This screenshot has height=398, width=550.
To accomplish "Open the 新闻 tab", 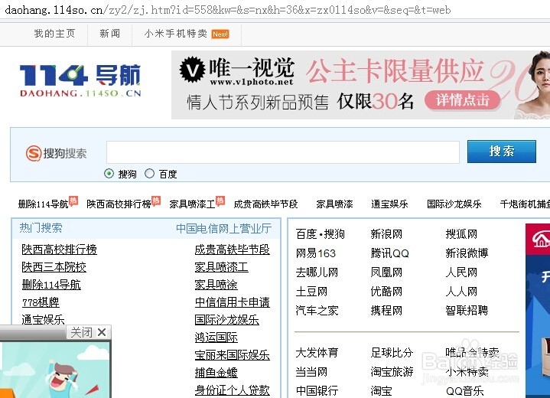I will 110,34.
